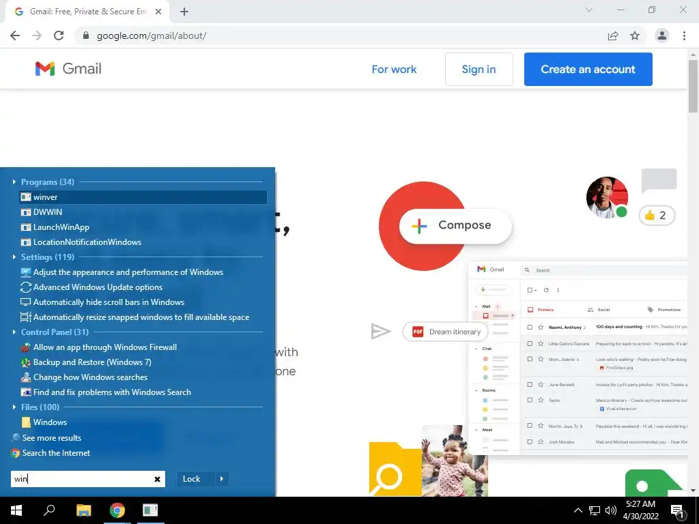Open a new tab with plus button
The height and width of the screenshot is (524, 699).
pos(184,12)
